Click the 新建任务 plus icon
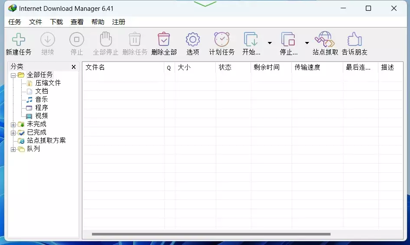Viewport: 410px width, 245px height. coord(19,39)
